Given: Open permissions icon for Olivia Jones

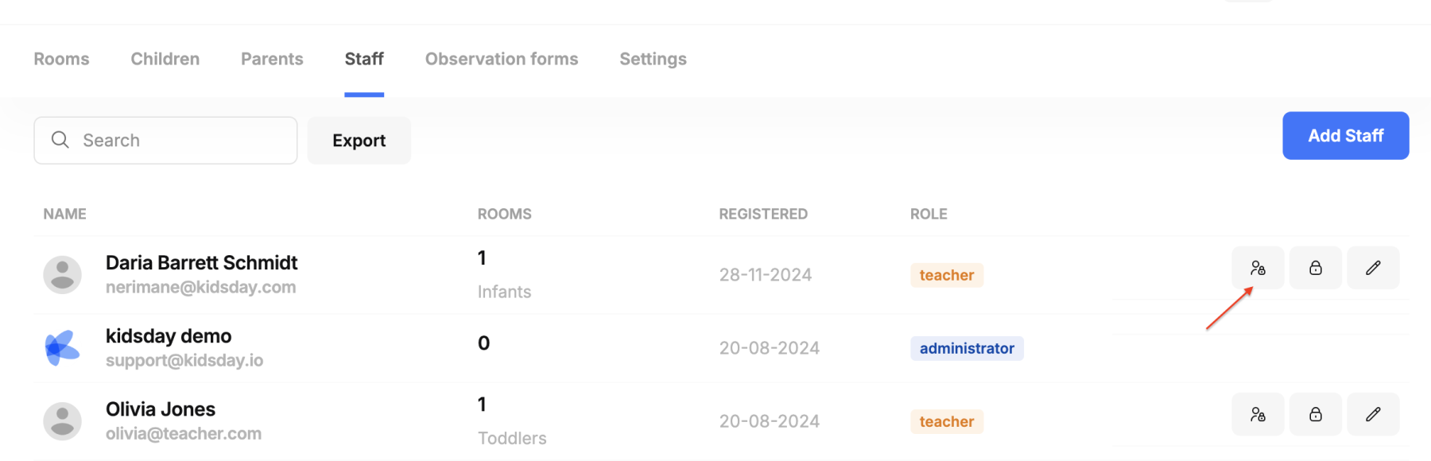Looking at the screenshot, I should (x=1258, y=414).
